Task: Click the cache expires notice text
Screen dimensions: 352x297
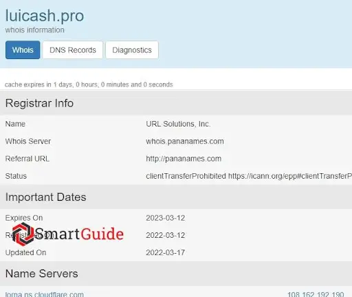Action: 89,85
